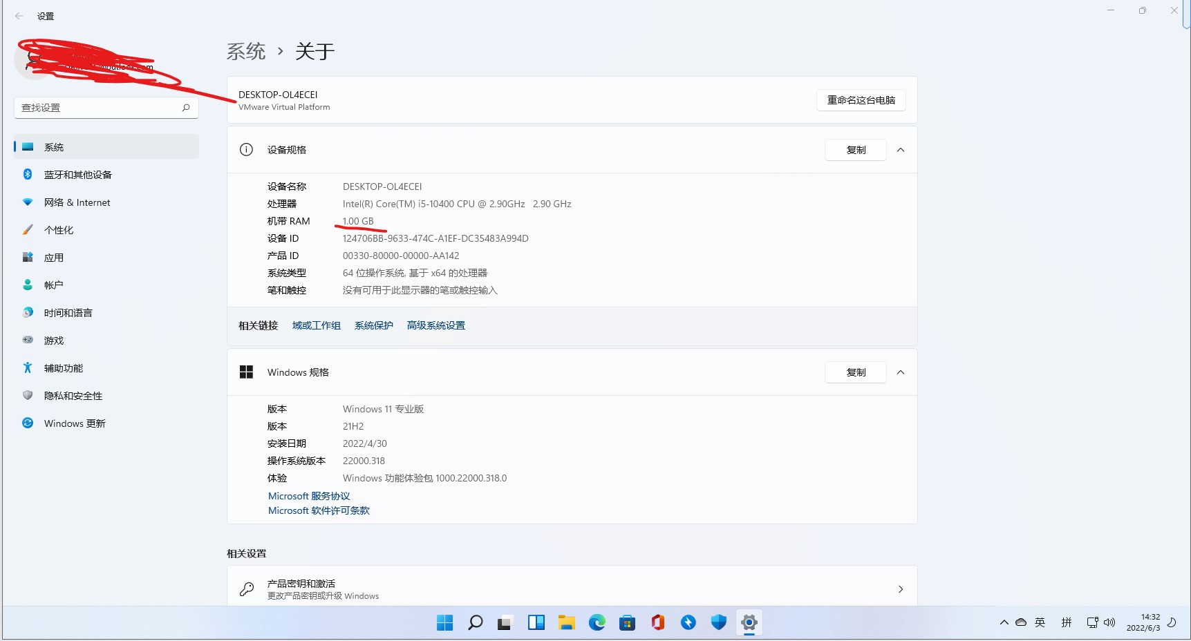1191x641 pixels.
Task: Open the notification moon icon in tray
Action: point(1172,622)
